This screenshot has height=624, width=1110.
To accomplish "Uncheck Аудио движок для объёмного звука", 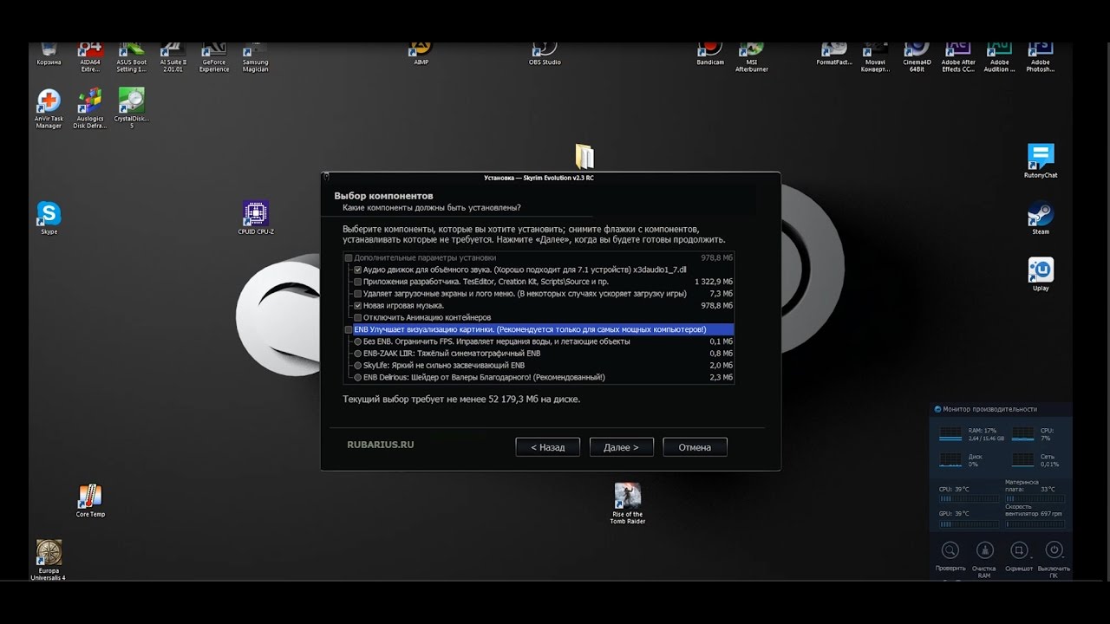I will point(358,270).
